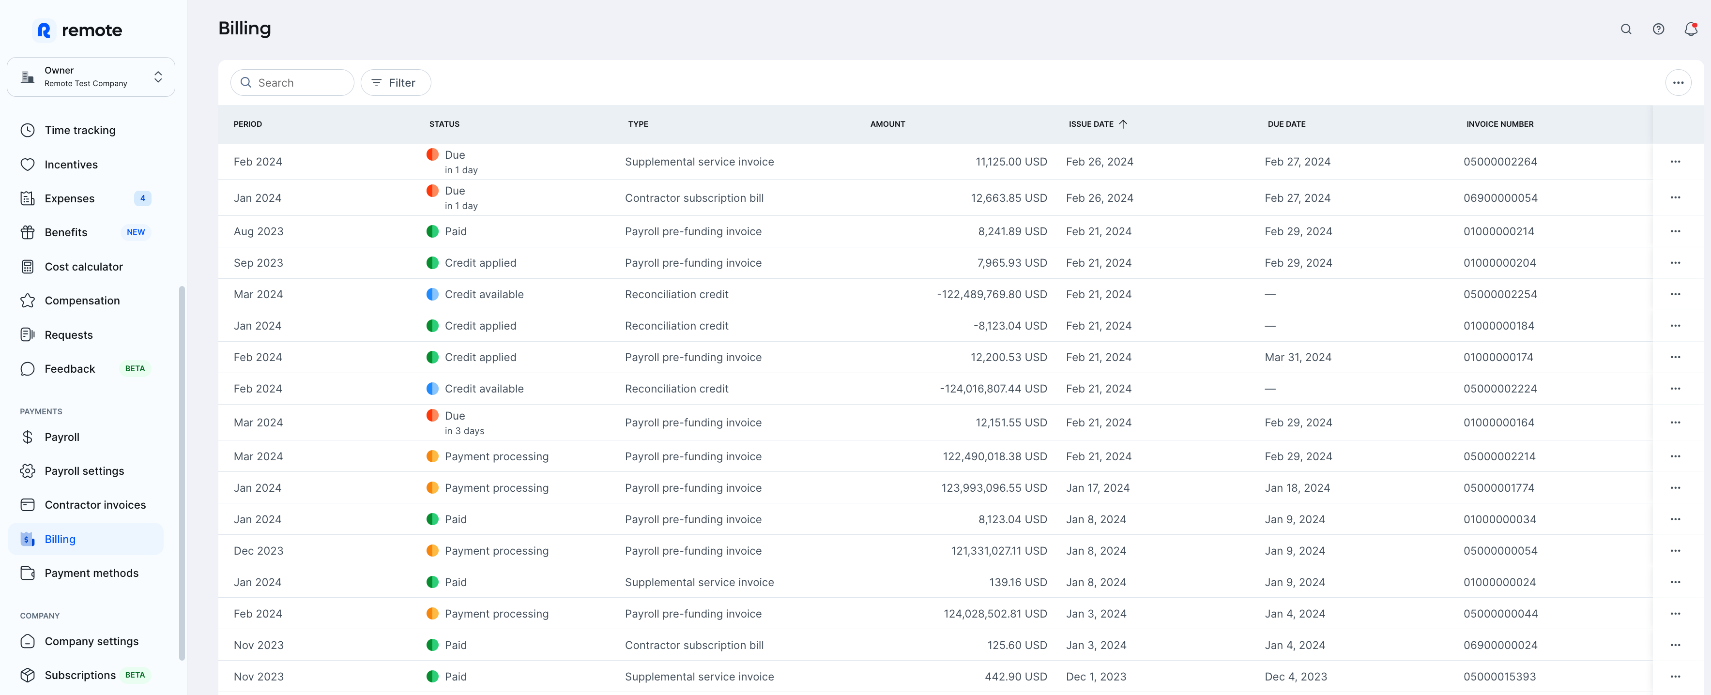Open the help question mark icon

point(1658,29)
